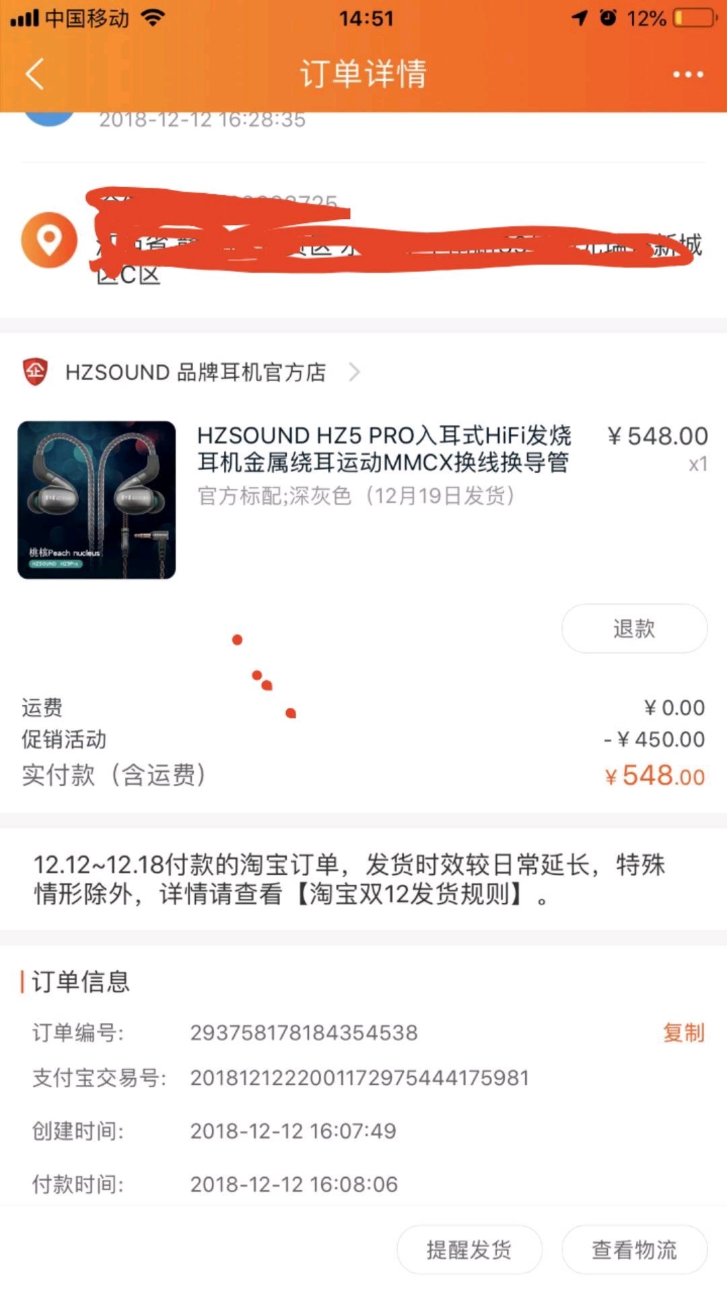This screenshot has width=727, height=1293.
Task: Tap the back arrow in header
Action: (35, 73)
